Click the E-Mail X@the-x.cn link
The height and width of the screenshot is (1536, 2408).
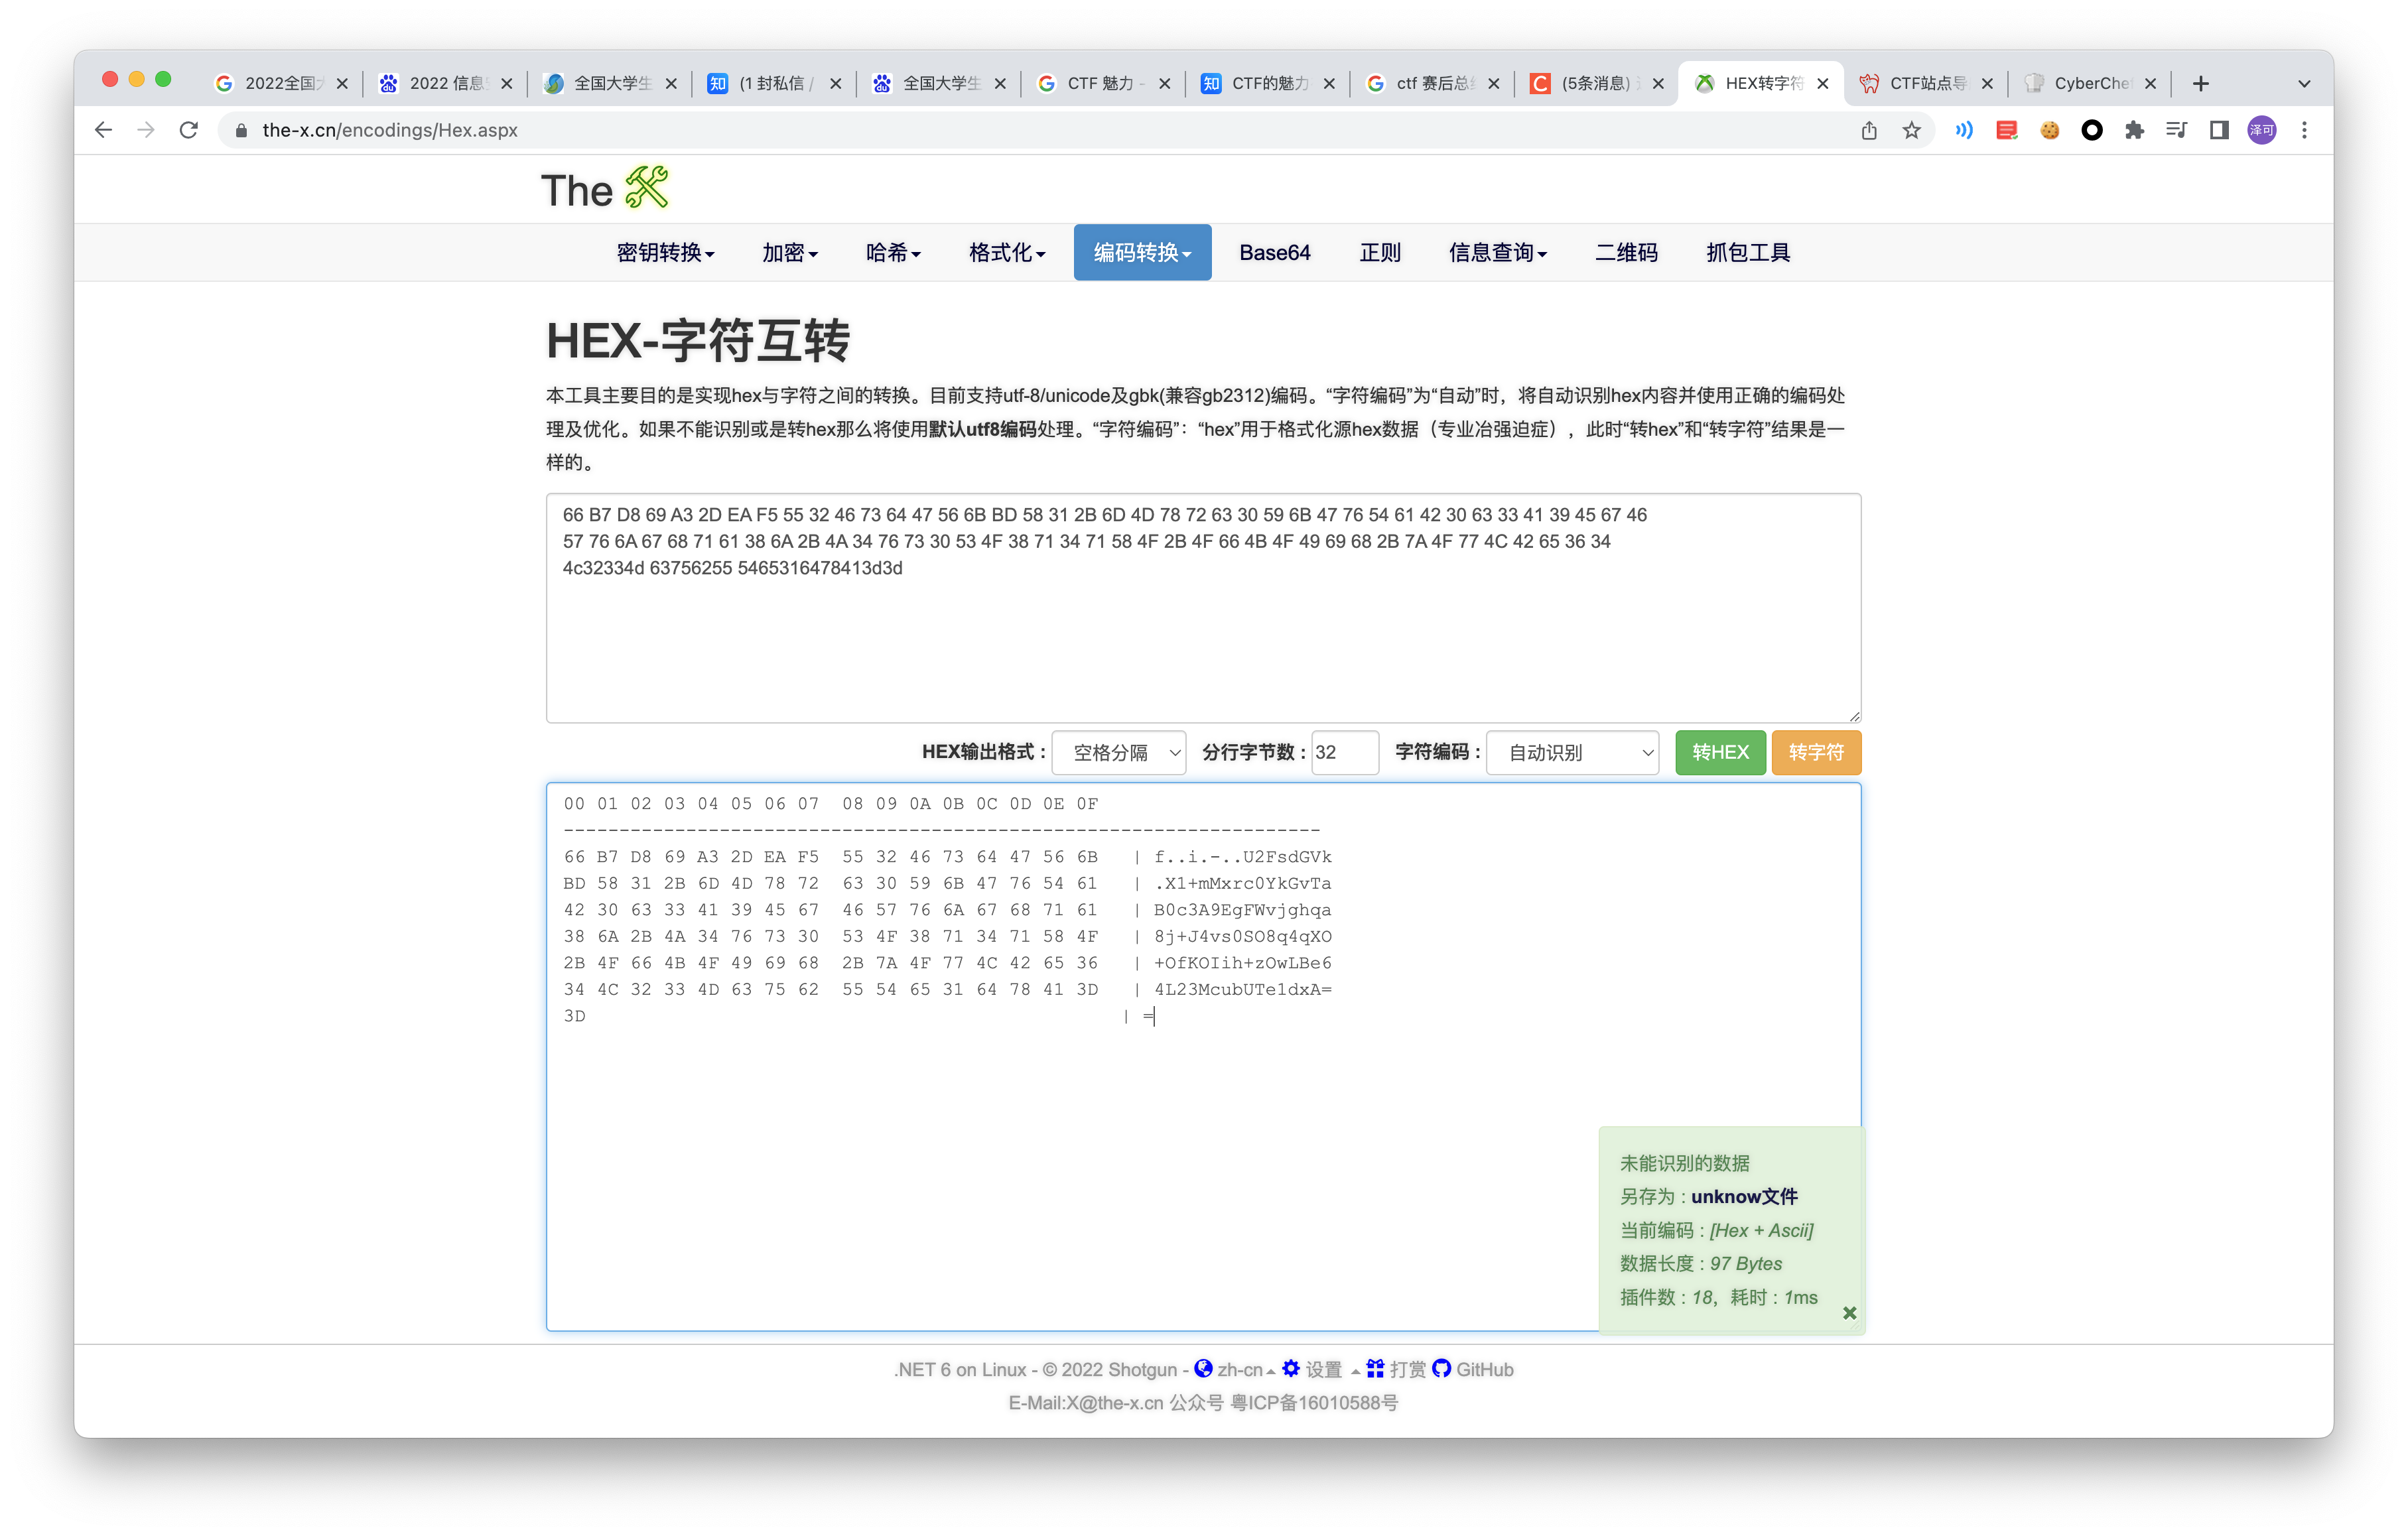tap(1085, 1402)
